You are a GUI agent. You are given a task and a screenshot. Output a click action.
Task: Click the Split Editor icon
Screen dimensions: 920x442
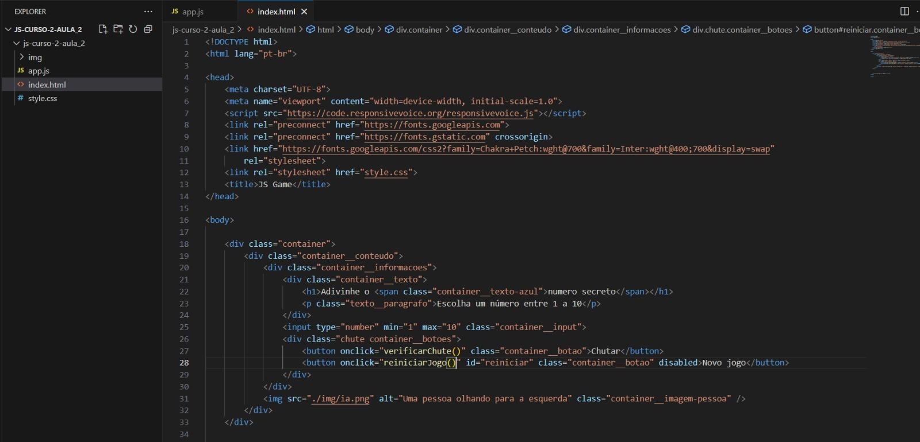coord(904,11)
